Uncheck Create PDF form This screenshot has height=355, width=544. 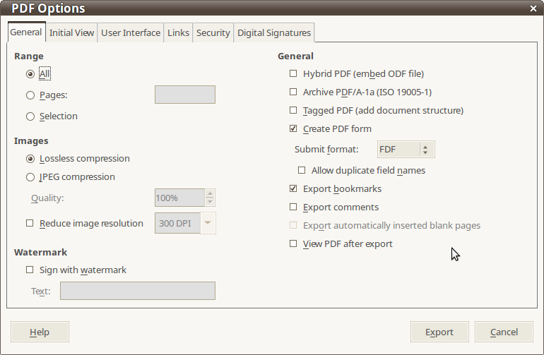tap(293, 128)
